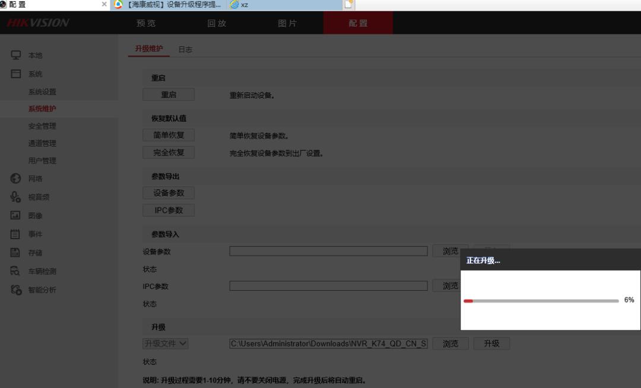Image resolution: width=641 pixels, height=388 pixels.
Task: Browse for a device parameter import file
Action: click(450, 251)
